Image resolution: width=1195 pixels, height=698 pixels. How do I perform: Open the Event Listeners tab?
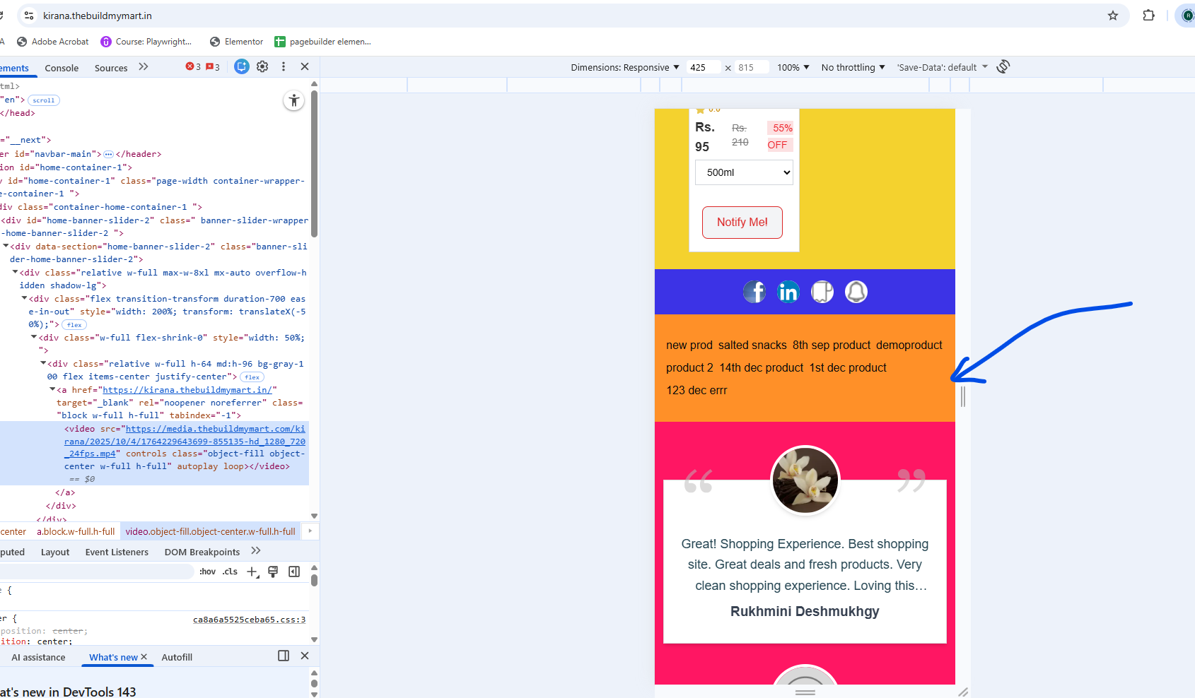click(x=117, y=552)
